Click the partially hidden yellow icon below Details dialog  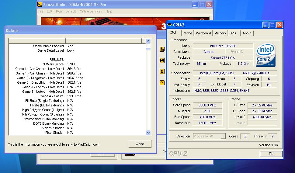(x=130, y=154)
